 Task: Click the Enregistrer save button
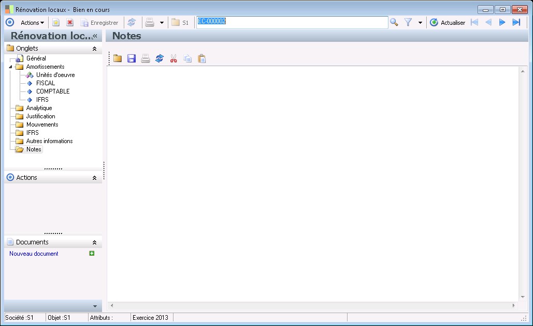point(99,23)
